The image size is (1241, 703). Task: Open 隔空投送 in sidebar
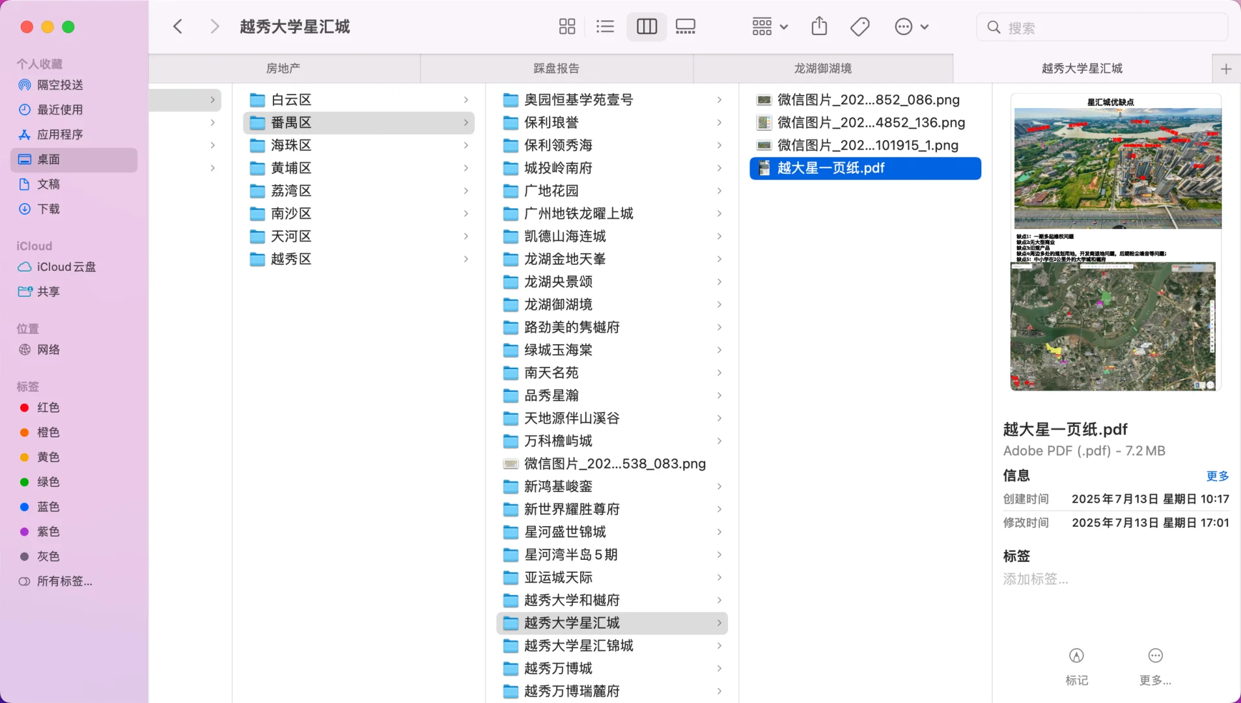pos(74,85)
